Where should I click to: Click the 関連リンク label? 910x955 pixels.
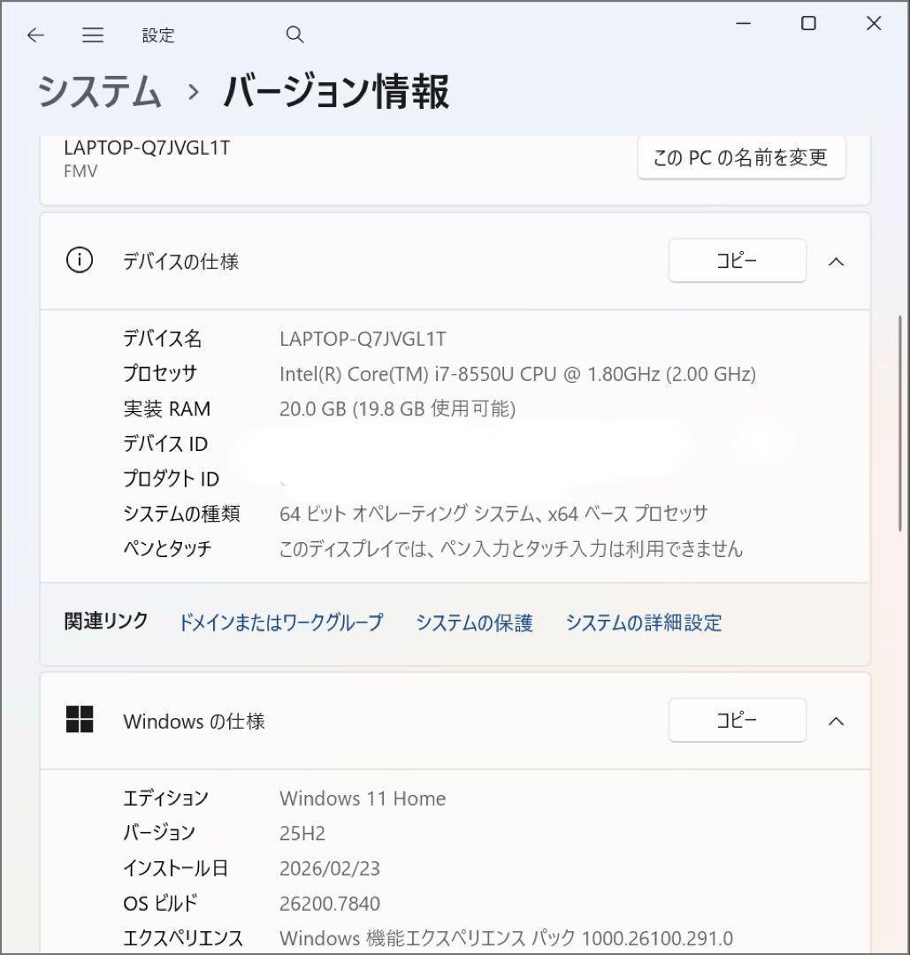(x=106, y=622)
